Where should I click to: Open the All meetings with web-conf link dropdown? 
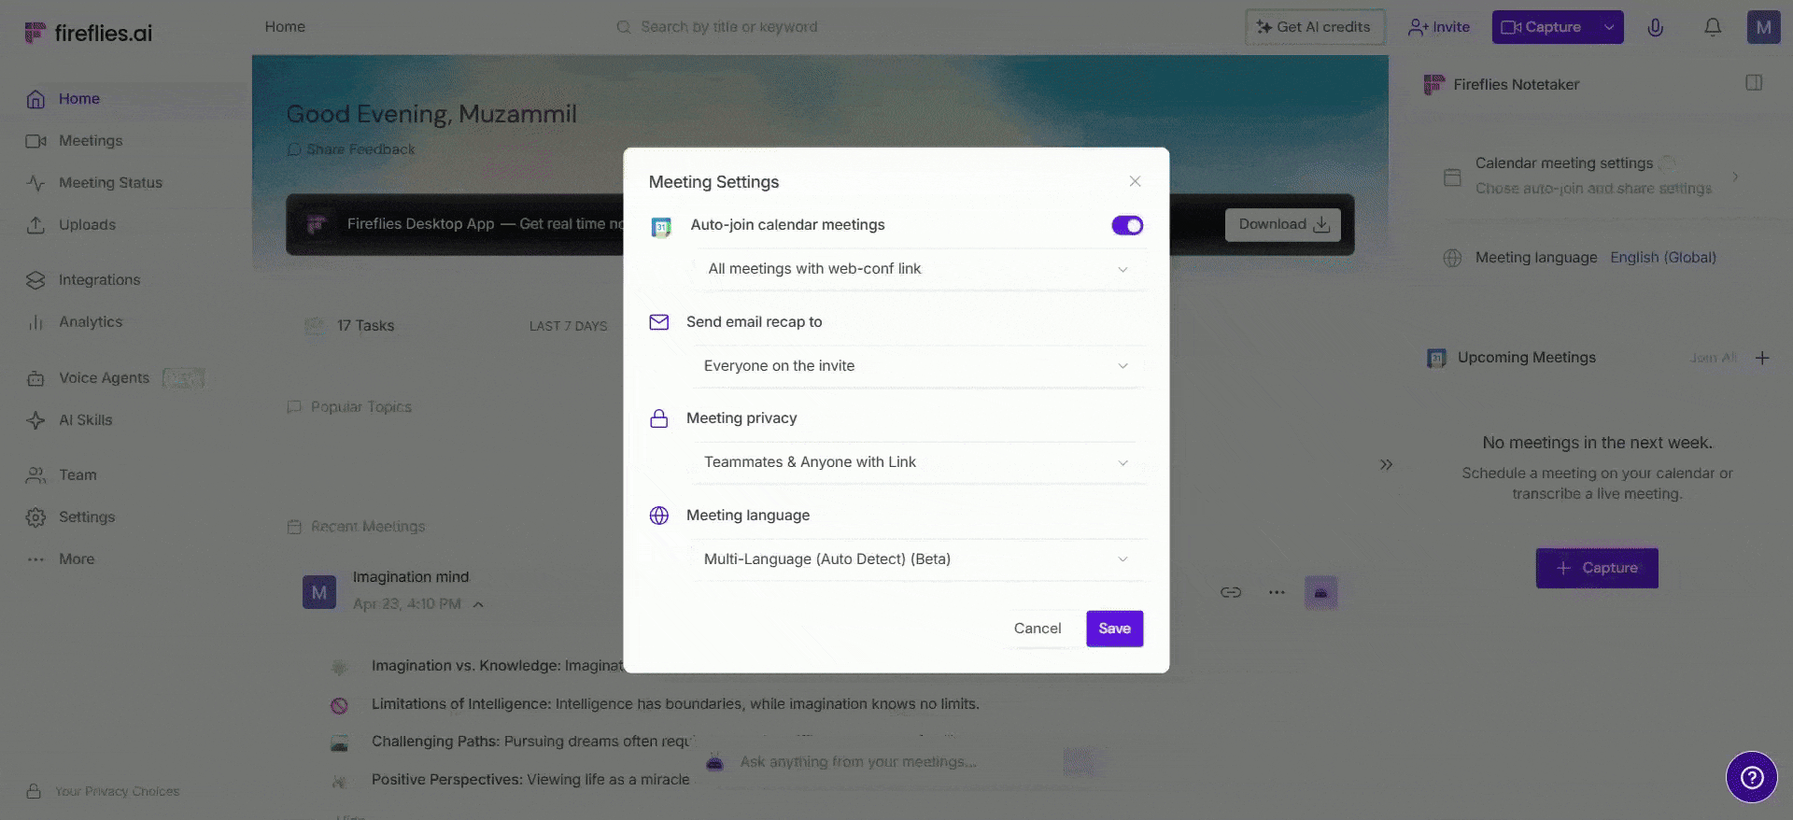click(x=919, y=269)
